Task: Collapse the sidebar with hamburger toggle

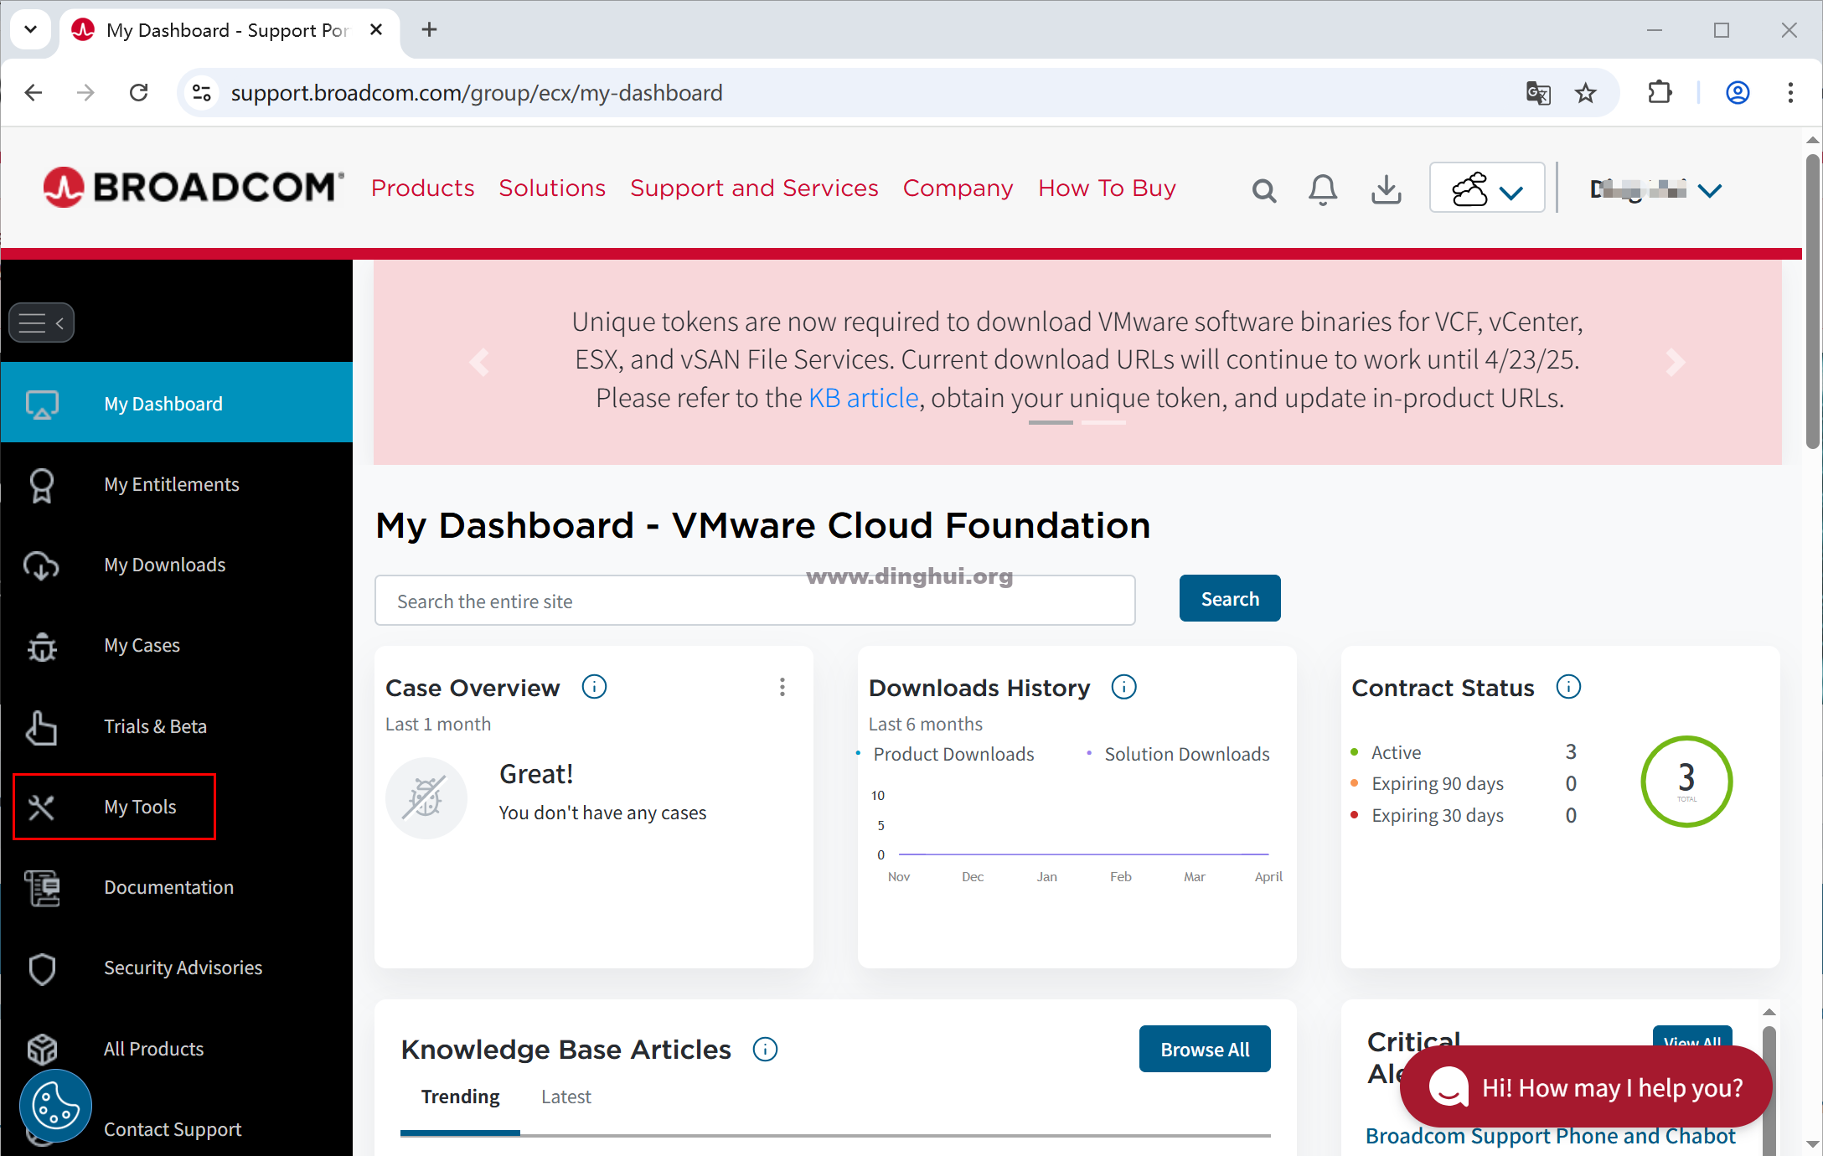Action: coord(41,323)
